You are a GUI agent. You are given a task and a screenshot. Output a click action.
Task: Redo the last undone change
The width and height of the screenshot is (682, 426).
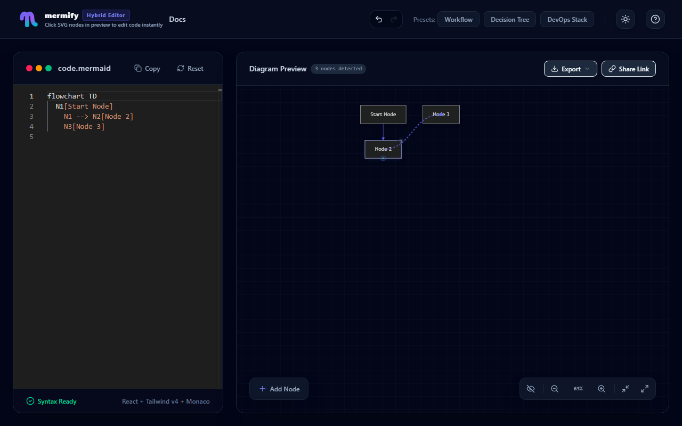(394, 19)
